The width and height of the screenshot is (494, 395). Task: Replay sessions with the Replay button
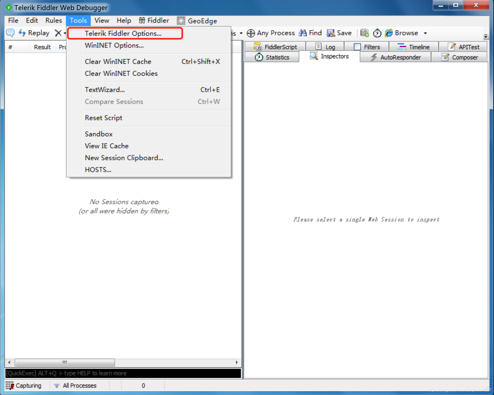coord(34,33)
